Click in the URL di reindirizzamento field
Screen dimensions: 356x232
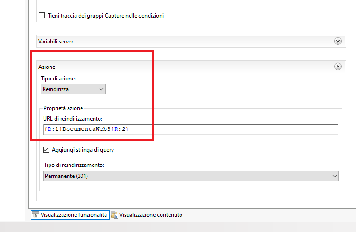click(191, 129)
